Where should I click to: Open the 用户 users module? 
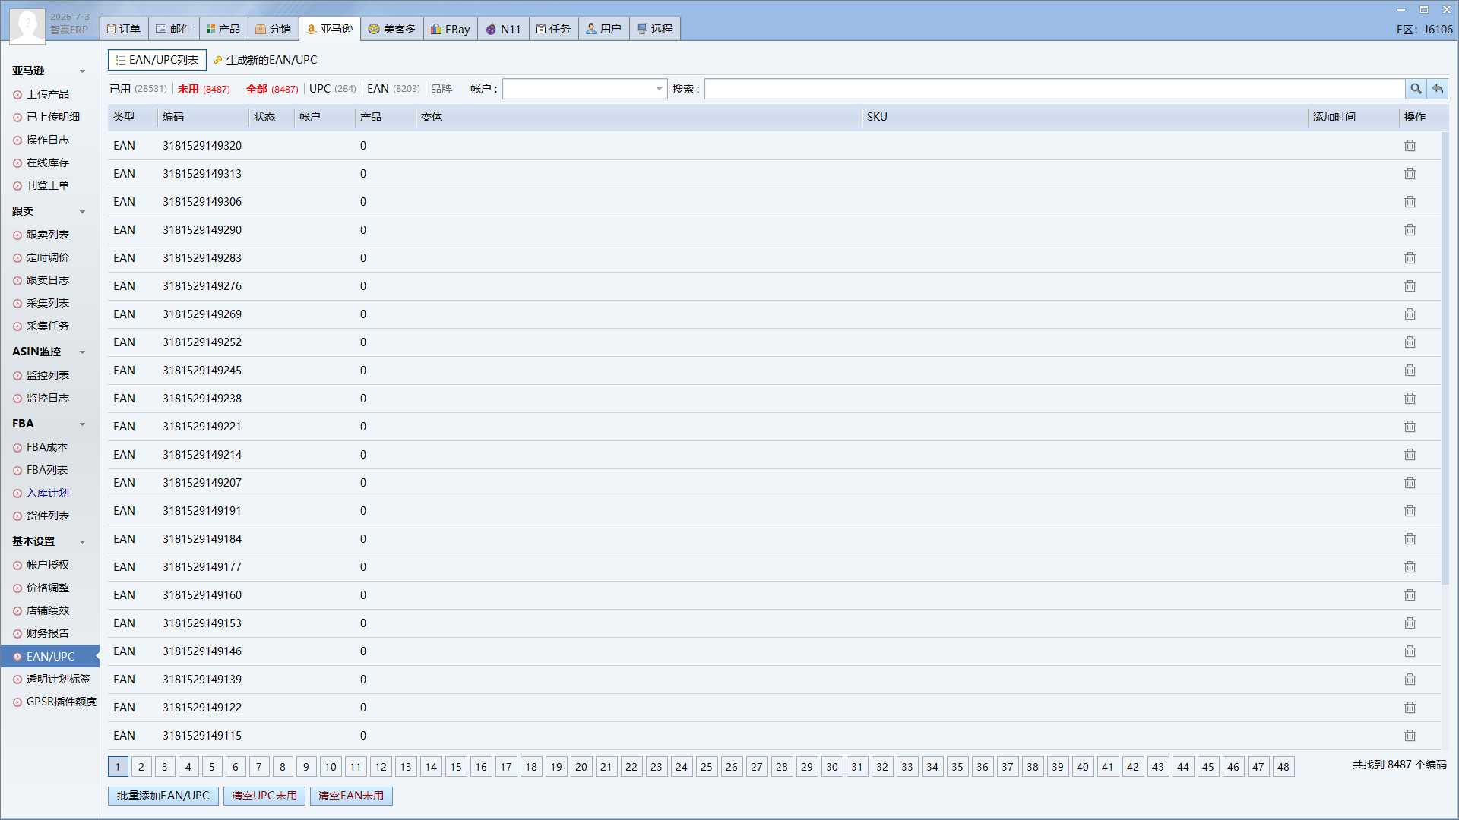tap(604, 29)
